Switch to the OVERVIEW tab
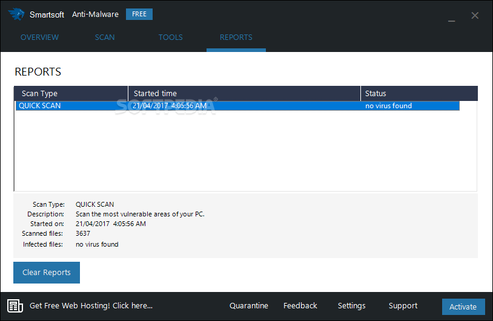This screenshot has height=321, width=493. pyautogui.click(x=39, y=37)
